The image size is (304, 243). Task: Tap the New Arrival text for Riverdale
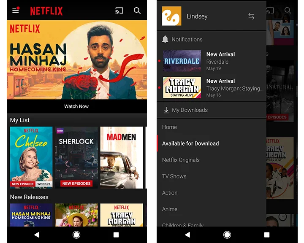pos(220,54)
